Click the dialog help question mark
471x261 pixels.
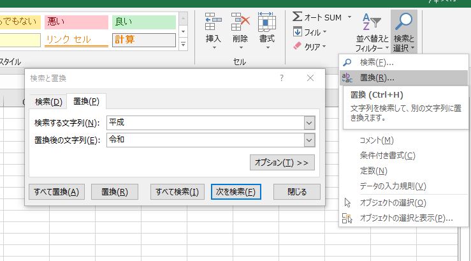tap(282, 78)
